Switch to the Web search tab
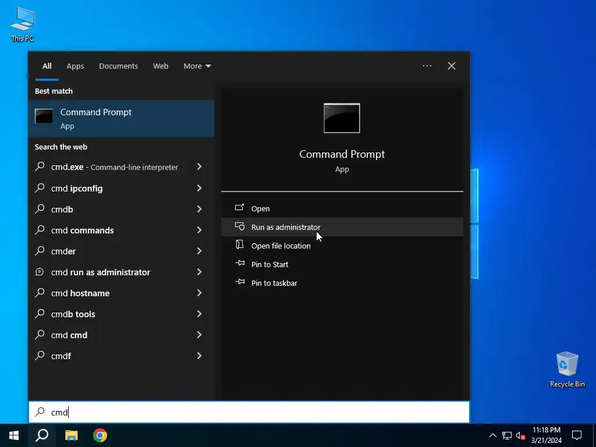The image size is (596, 447). point(161,66)
